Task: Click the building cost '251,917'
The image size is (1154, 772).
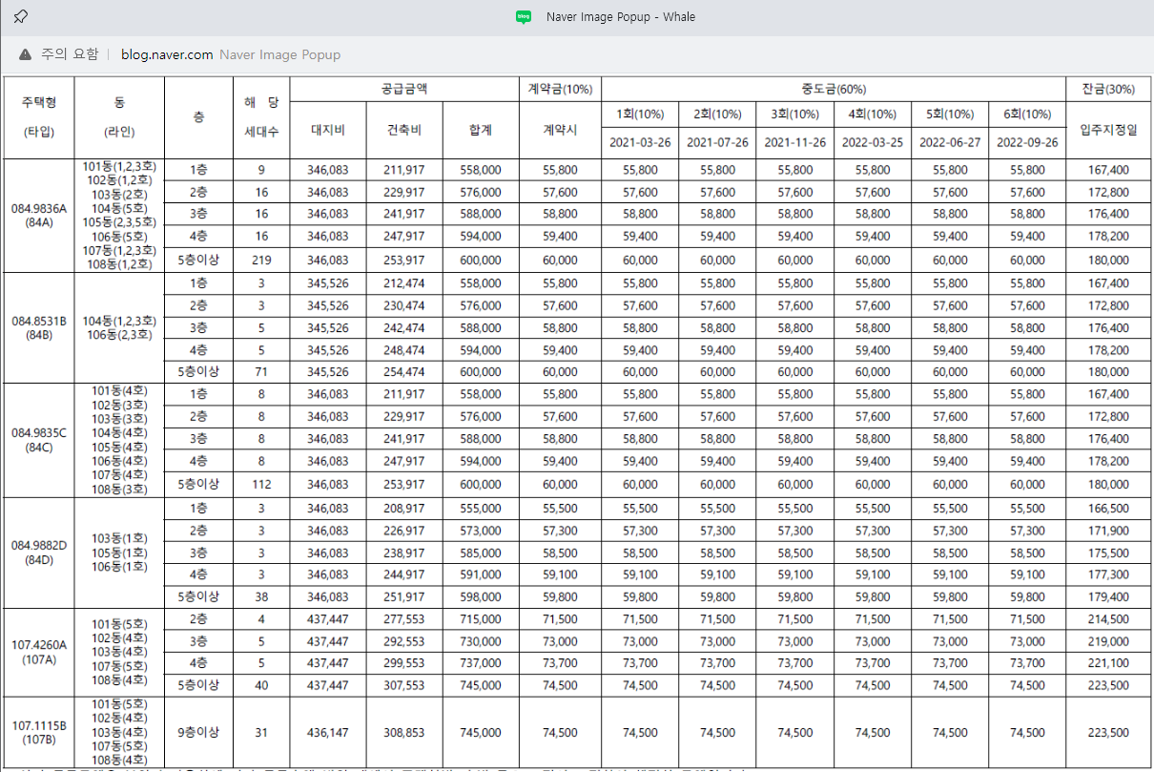Action: (x=404, y=597)
